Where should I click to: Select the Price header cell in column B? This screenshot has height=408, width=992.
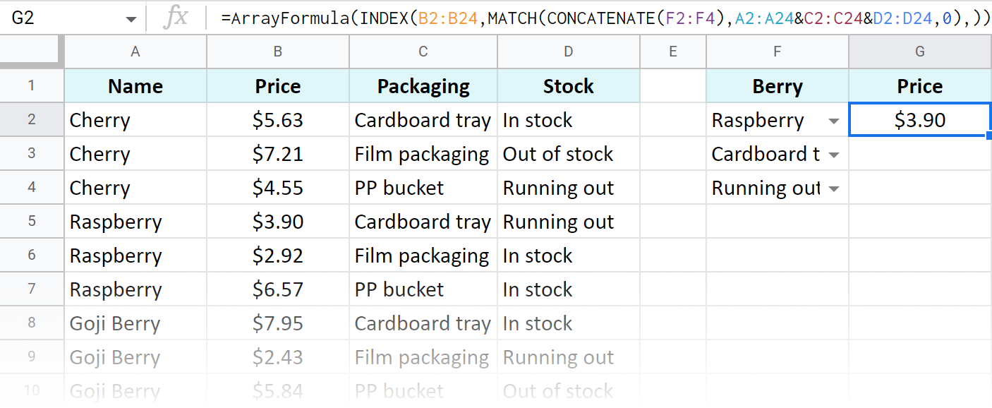point(277,85)
